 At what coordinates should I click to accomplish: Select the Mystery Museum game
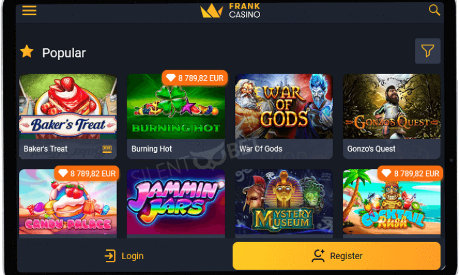click(x=283, y=202)
